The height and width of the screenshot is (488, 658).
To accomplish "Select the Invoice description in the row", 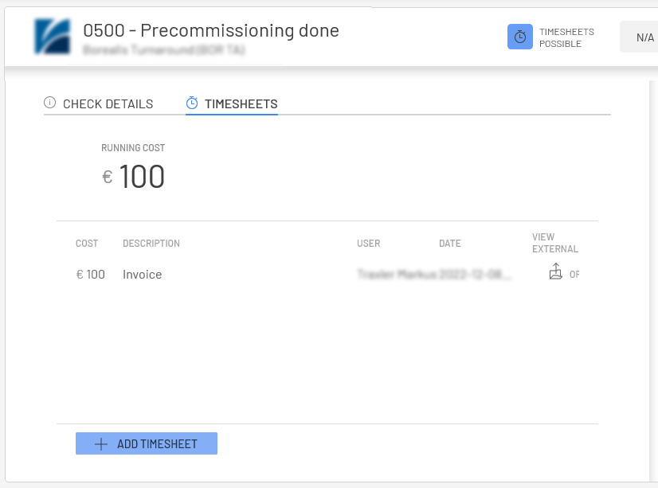I will point(142,275).
